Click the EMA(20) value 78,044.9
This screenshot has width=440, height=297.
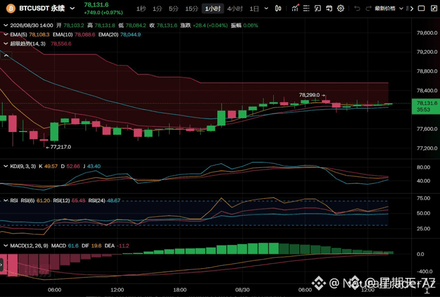[x=131, y=35]
